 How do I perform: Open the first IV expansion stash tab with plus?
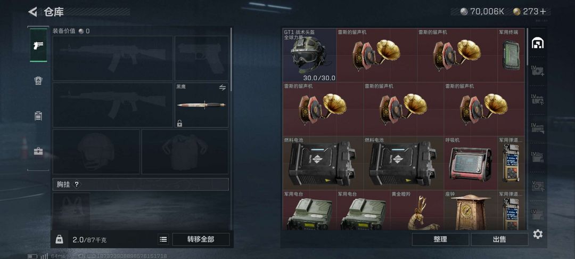pos(538,71)
